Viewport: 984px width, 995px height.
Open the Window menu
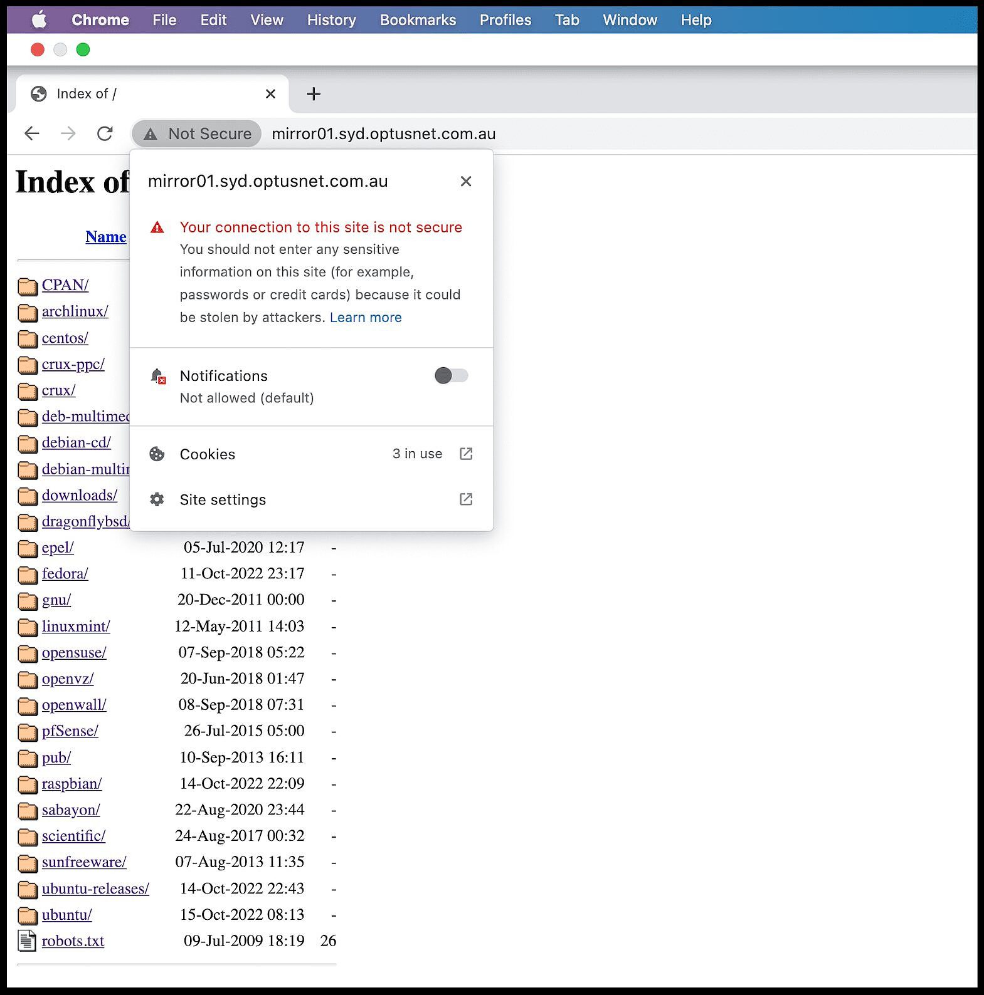coord(630,20)
